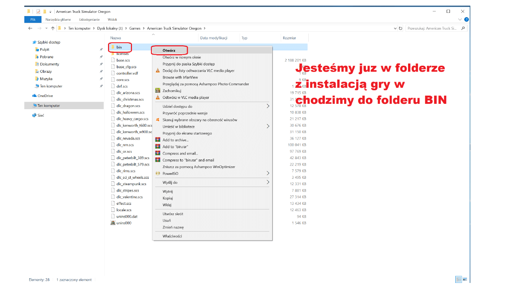Click the Up arrow navigation button
The image size is (515, 289).
pyautogui.click(x=53, y=28)
